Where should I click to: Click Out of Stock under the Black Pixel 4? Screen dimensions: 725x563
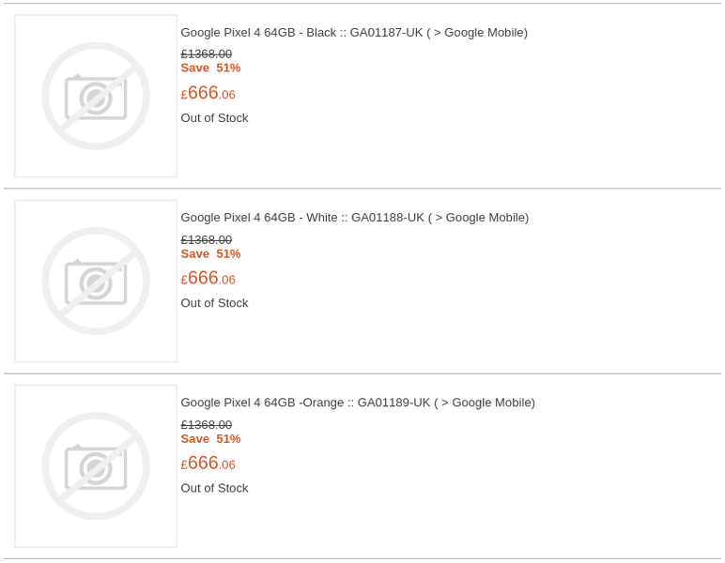[x=214, y=118]
